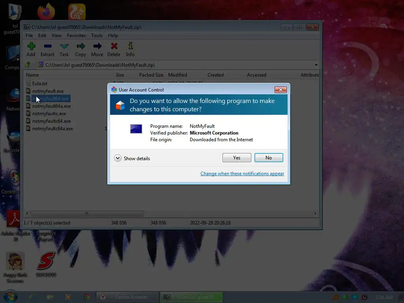404x303 pixels.
Task: Click the Add toolbar icon in 7-Zip
Action: pos(31,49)
